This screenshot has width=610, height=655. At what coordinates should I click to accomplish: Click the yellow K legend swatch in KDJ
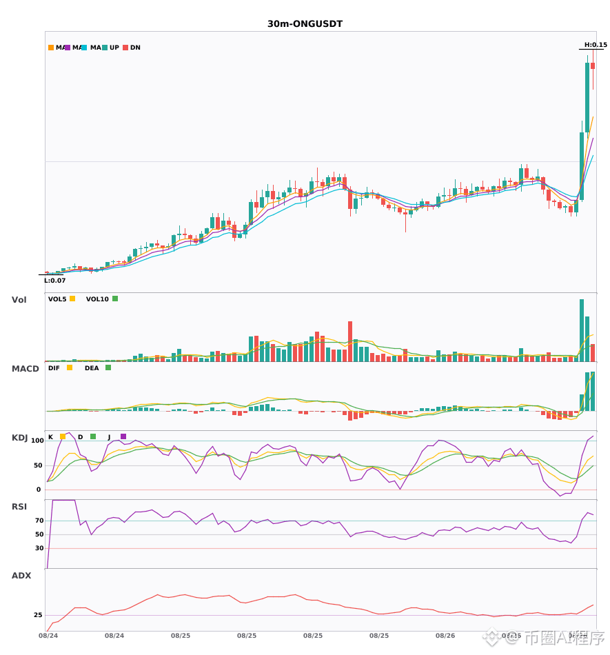click(63, 436)
